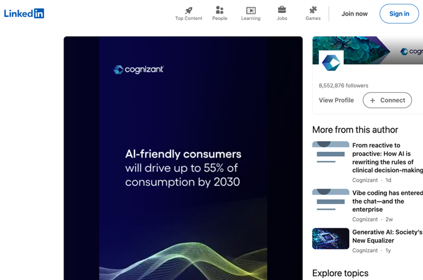Open View Profile link
This screenshot has width=423, height=280.
pyautogui.click(x=336, y=100)
